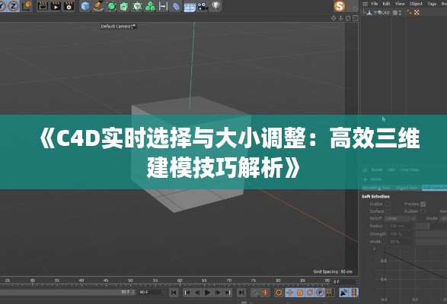The height and width of the screenshot is (304, 447).
Task: Click the 90 F end-frame stepper arrows
Action: [x=163, y=293]
